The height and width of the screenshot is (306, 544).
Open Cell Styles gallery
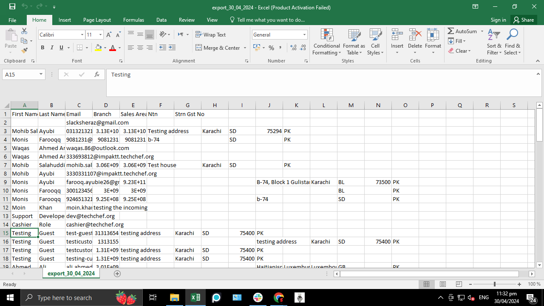[375, 42]
